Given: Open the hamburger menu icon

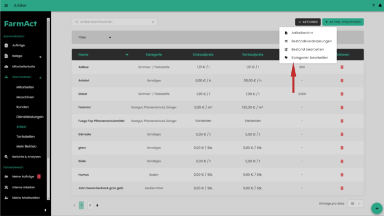Looking at the screenshot, I should 6,6.
